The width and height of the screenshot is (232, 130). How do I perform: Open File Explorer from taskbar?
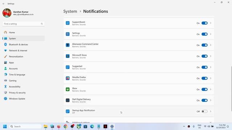[x=45, y=126]
